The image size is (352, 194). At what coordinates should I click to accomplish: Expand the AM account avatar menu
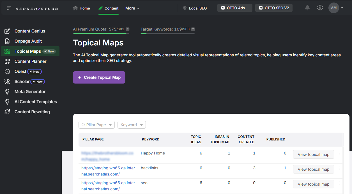click(x=336, y=8)
